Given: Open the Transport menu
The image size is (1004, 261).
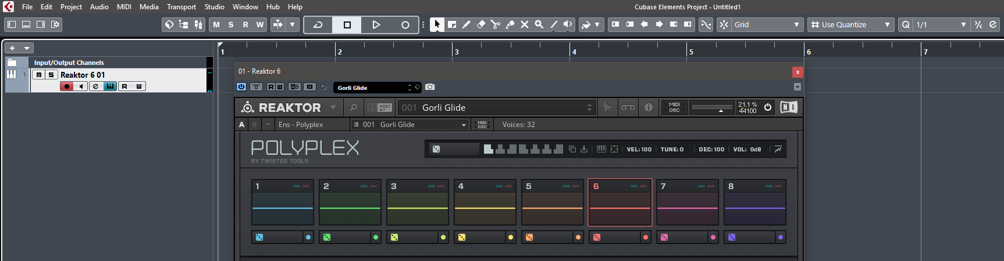Looking at the screenshot, I should tap(181, 7).
